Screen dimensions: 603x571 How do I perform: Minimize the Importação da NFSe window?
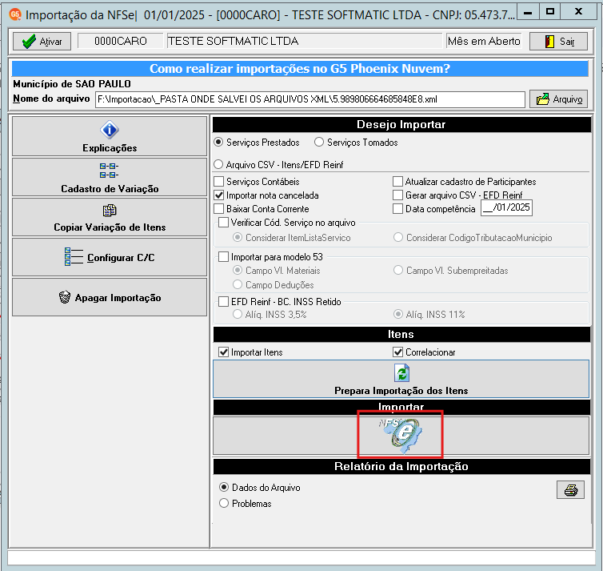pos(528,12)
